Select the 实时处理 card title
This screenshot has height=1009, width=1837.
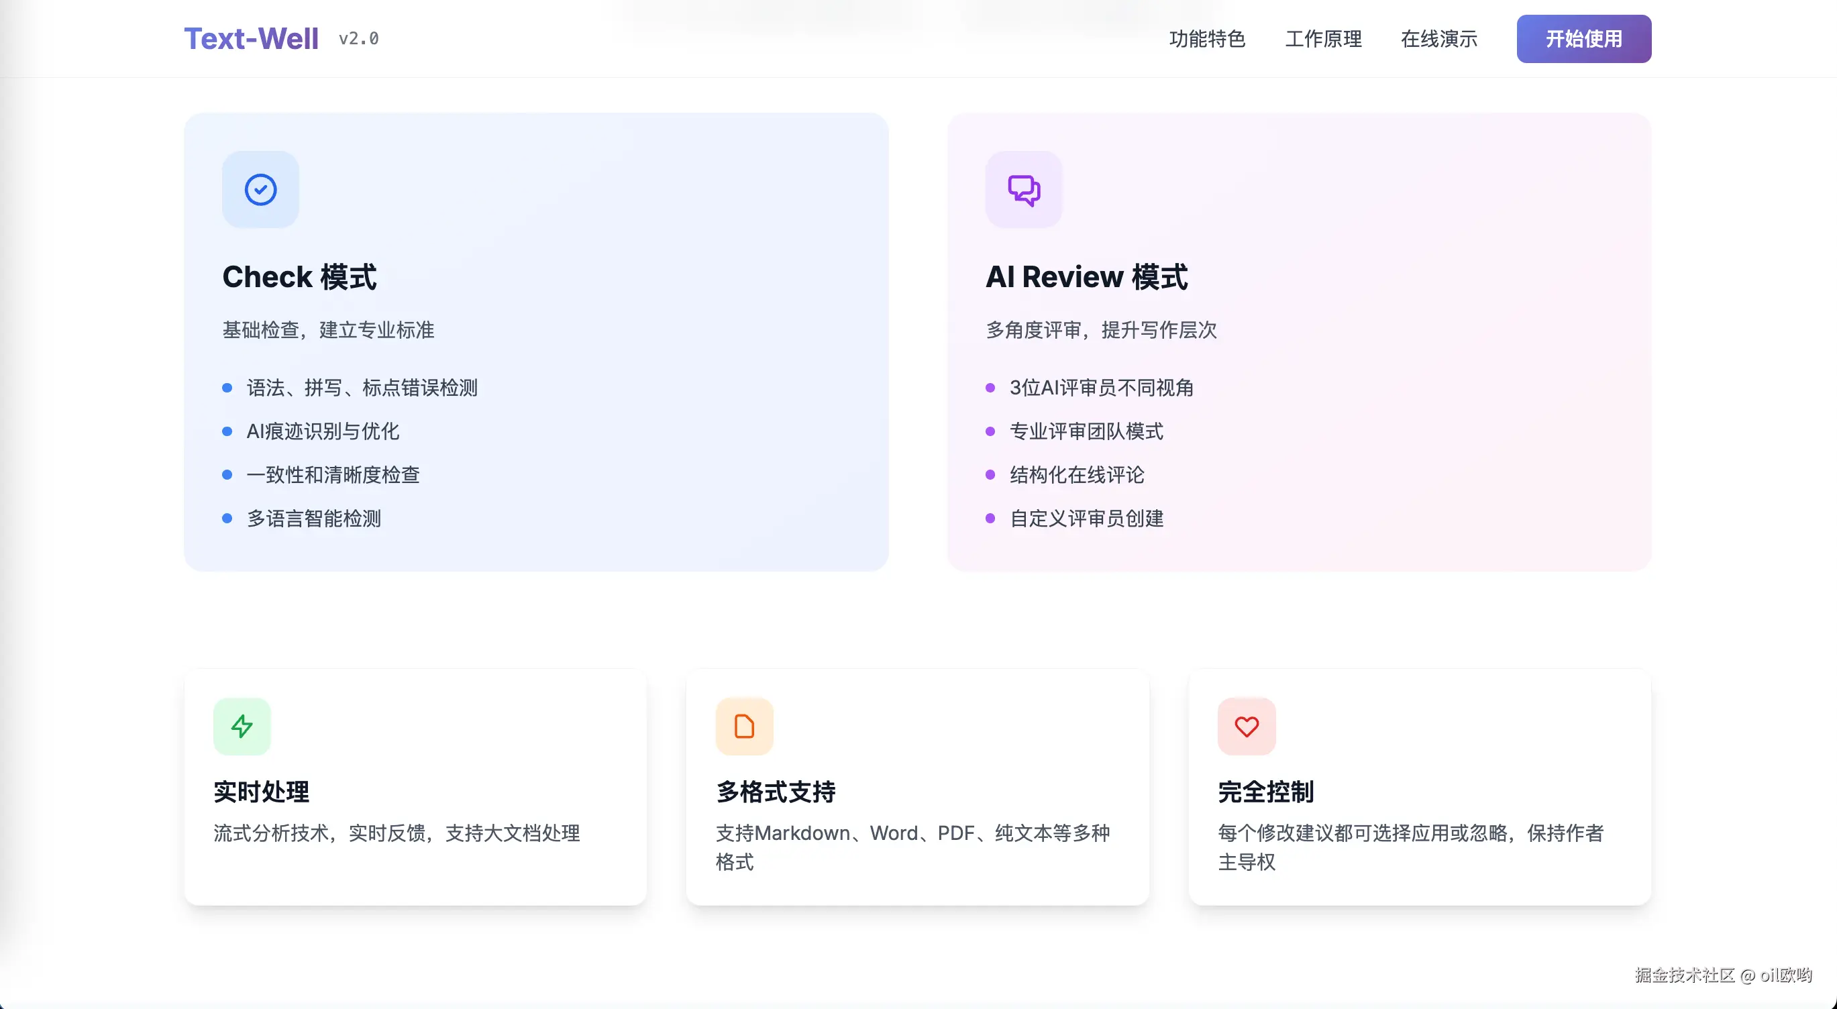[x=261, y=792]
